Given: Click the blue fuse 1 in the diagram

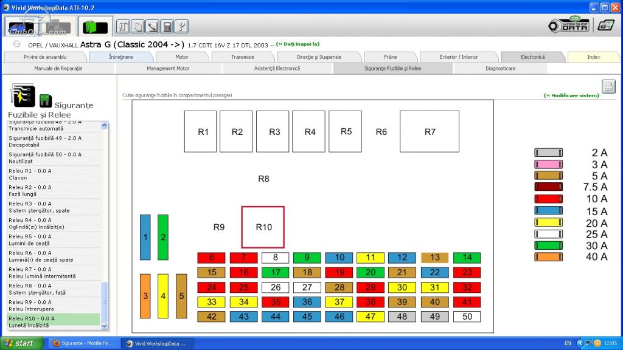Looking at the screenshot, I should tap(145, 238).
